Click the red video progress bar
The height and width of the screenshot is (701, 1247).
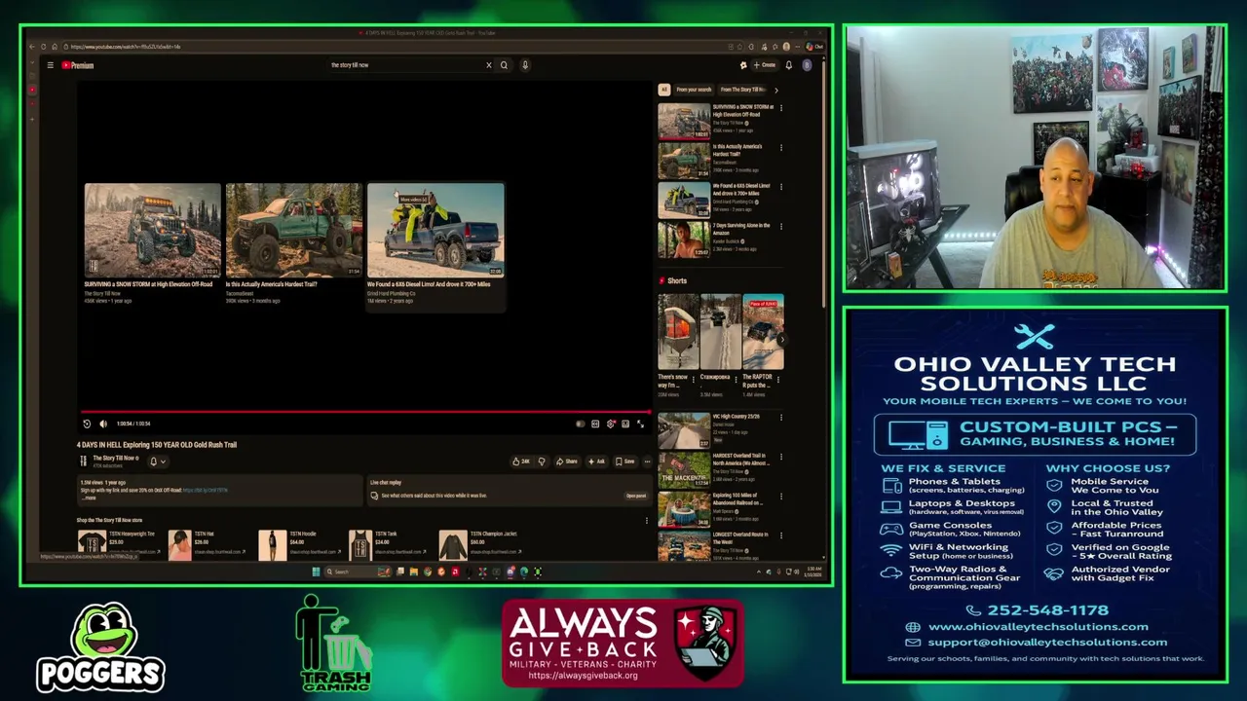pos(365,413)
